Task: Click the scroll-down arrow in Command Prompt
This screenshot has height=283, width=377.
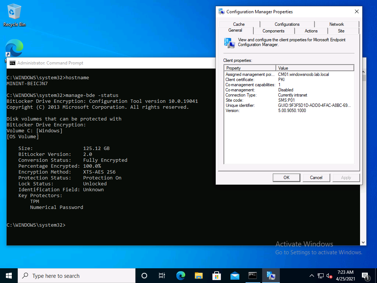Action: click(363, 242)
